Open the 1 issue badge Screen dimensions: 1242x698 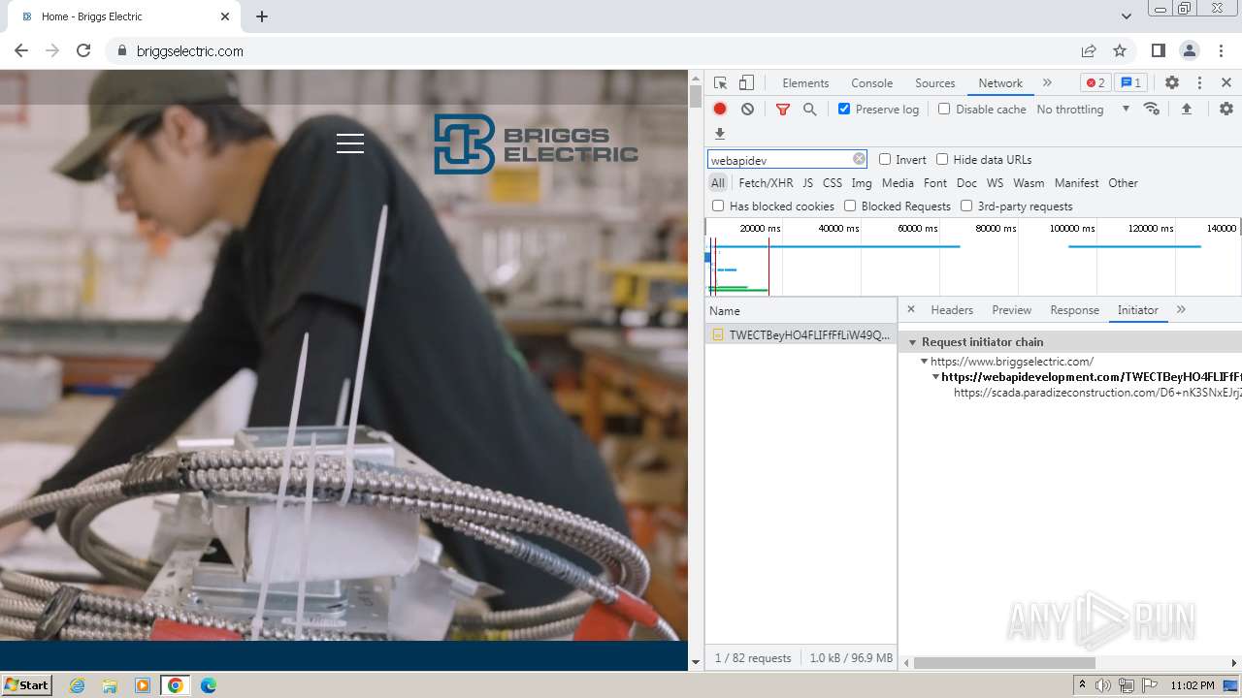1130,83
